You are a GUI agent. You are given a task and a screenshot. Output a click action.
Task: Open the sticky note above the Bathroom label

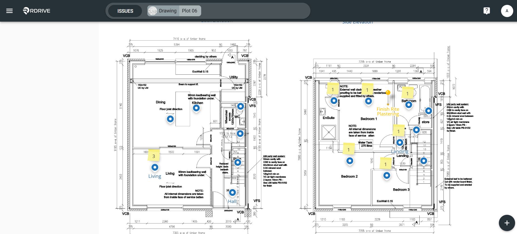coord(407,93)
